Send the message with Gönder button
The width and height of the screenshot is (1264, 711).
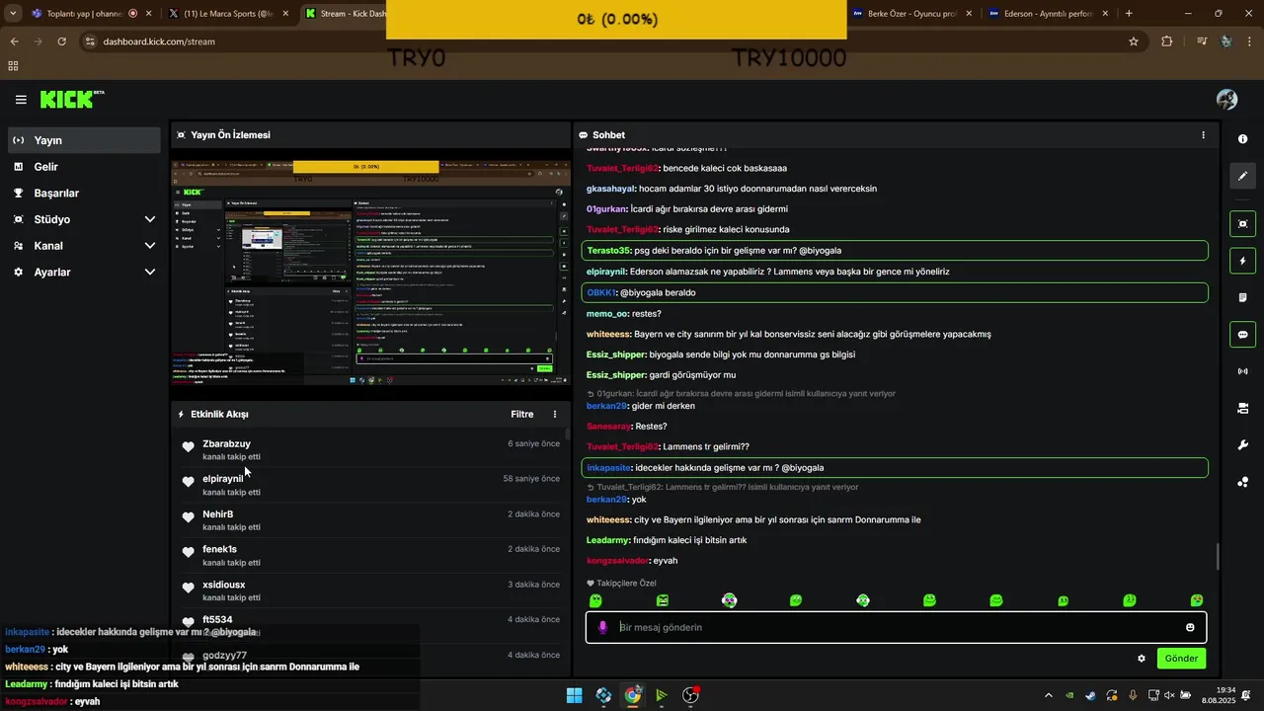point(1181,659)
